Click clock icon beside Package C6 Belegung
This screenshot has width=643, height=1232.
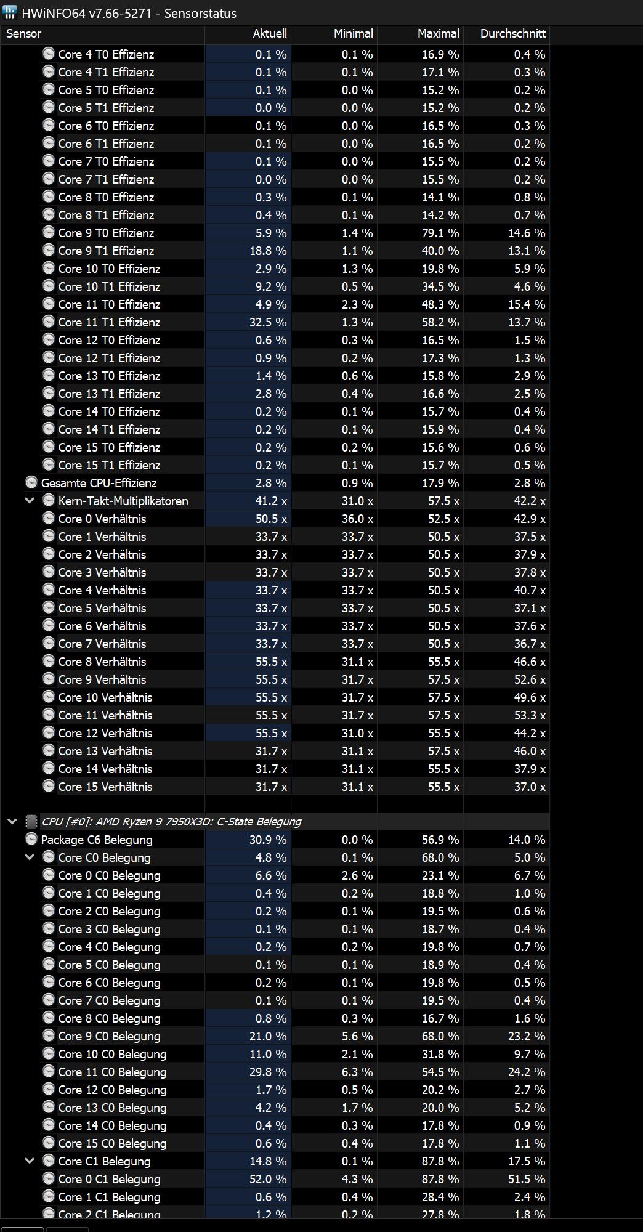tap(31, 840)
